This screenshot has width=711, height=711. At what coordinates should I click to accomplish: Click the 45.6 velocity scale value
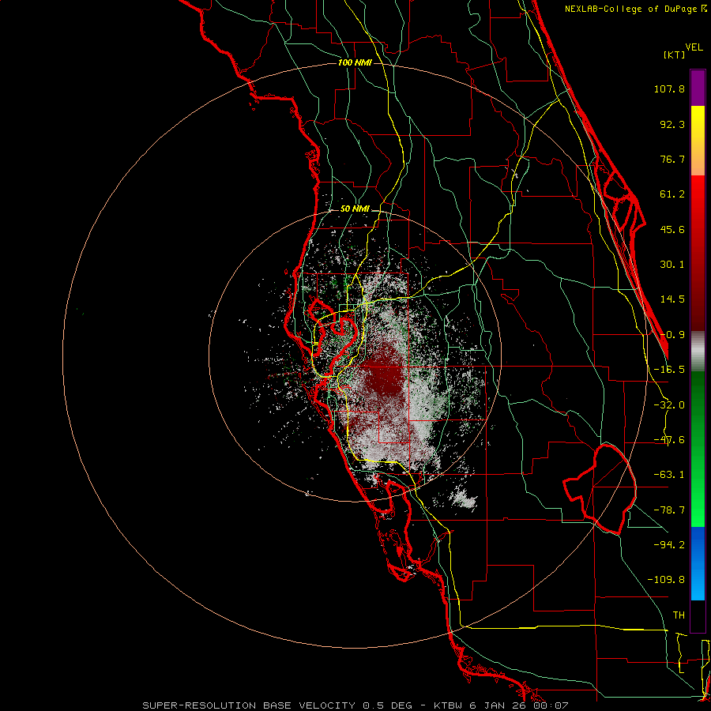[672, 229]
